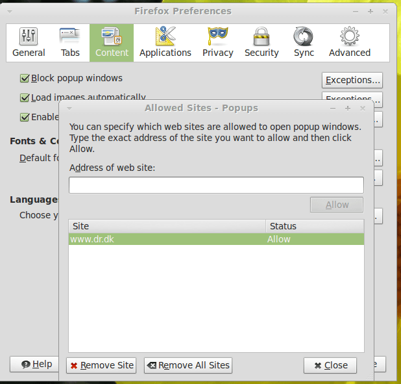Close the Allowed Sites dialog
This screenshot has height=384, width=401.
coord(330,366)
